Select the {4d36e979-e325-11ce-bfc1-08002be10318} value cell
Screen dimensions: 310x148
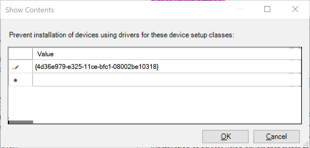click(x=97, y=67)
